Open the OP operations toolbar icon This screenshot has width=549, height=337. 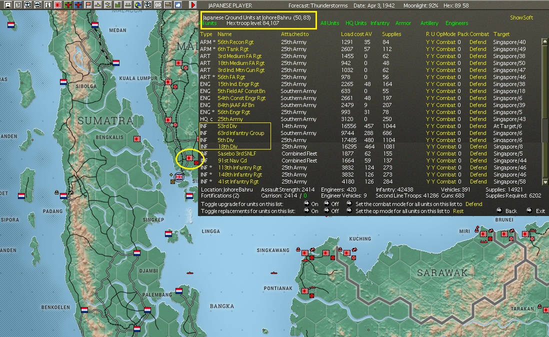pos(158,5)
